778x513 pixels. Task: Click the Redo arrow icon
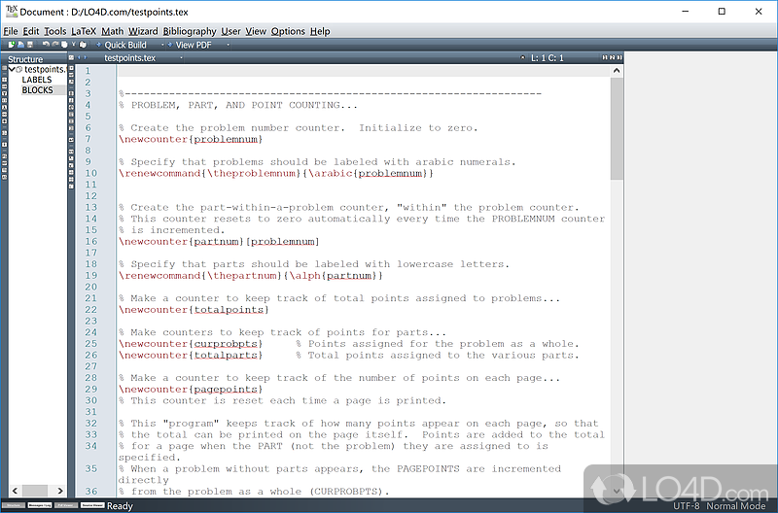point(55,45)
